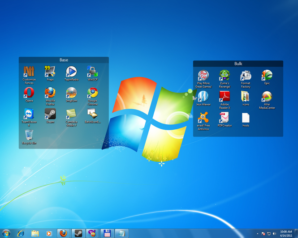Open the icons folder

tap(246, 98)
